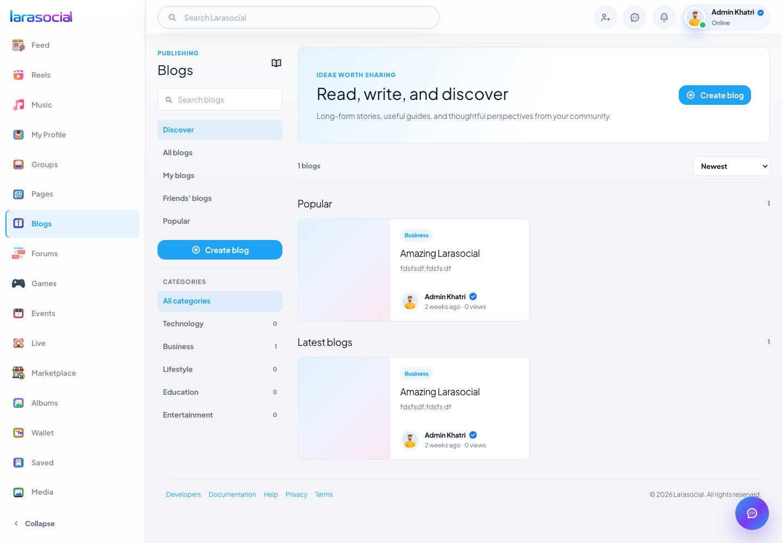Click Create blog button in hero banner
Screen dimensions: 782x543
[715, 95]
